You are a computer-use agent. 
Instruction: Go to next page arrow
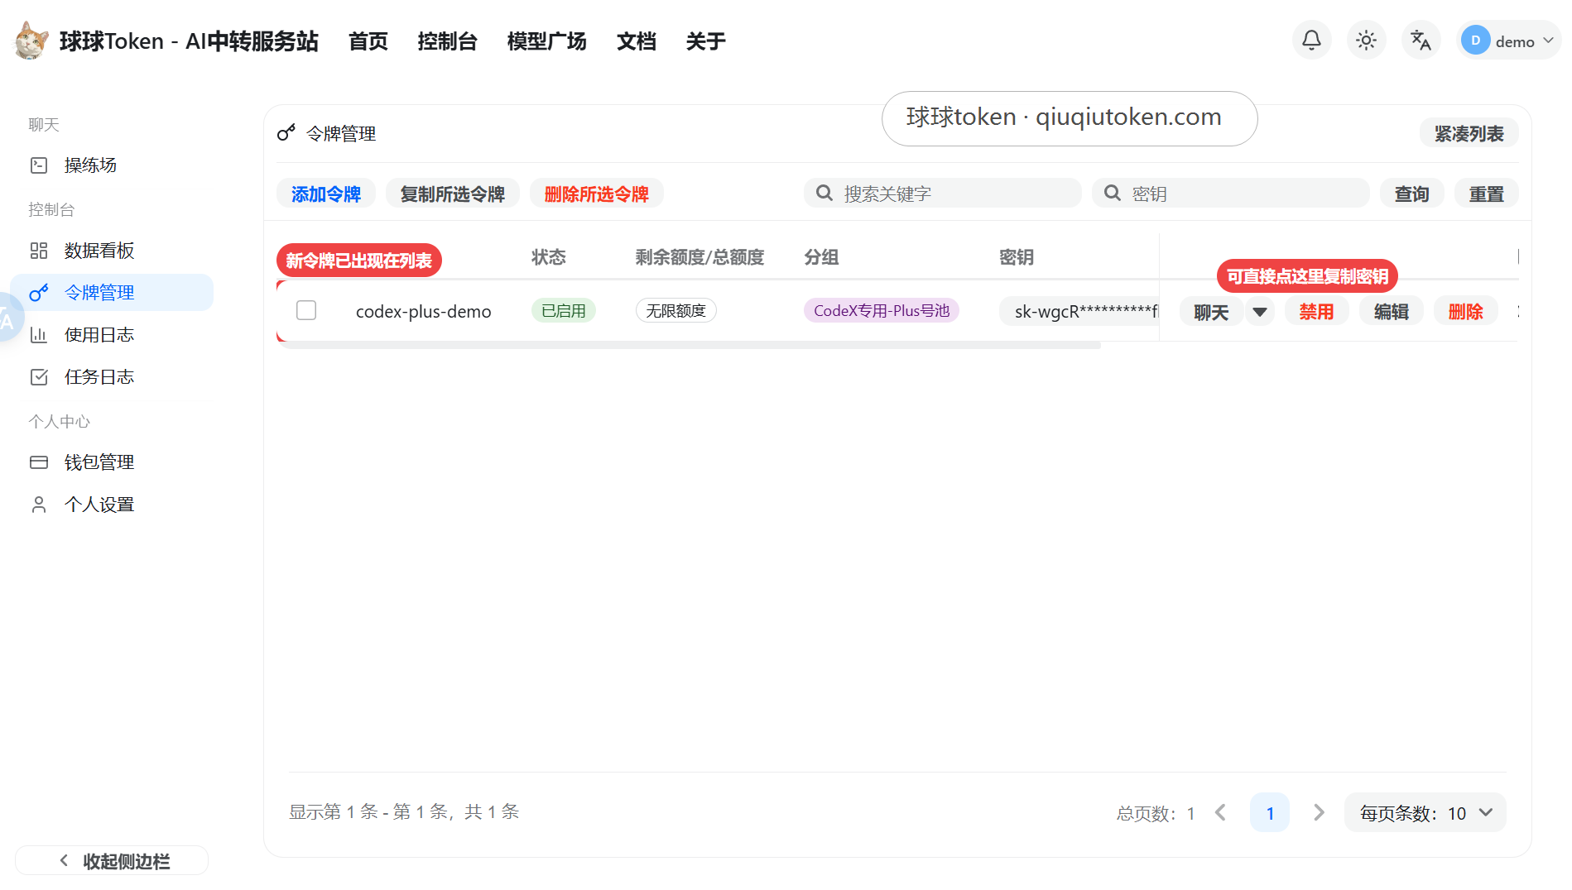[x=1319, y=813]
